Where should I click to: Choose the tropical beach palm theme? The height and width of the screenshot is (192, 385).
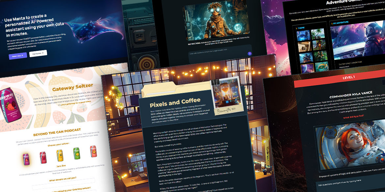click(x=317, y=34)
